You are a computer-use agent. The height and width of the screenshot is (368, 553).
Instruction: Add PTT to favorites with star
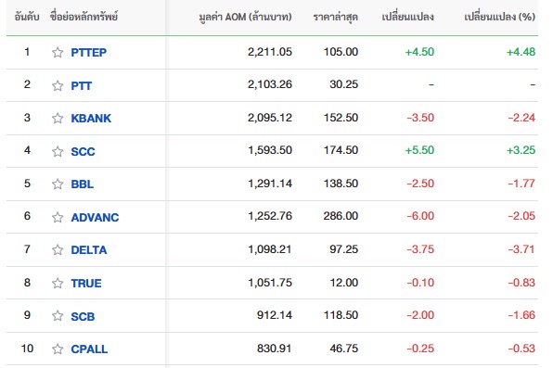coord(58,85)
